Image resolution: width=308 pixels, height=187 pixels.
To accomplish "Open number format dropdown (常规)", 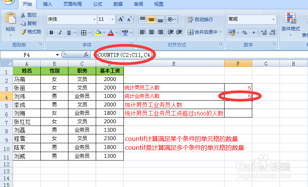I will 273,19.
